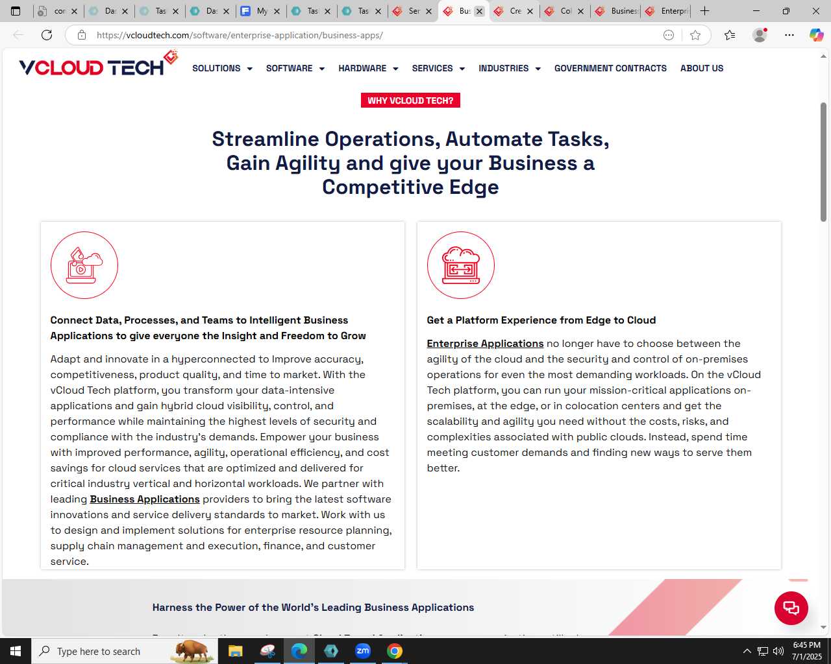
Task: View site information lock icon
Action: coord(82,35)
